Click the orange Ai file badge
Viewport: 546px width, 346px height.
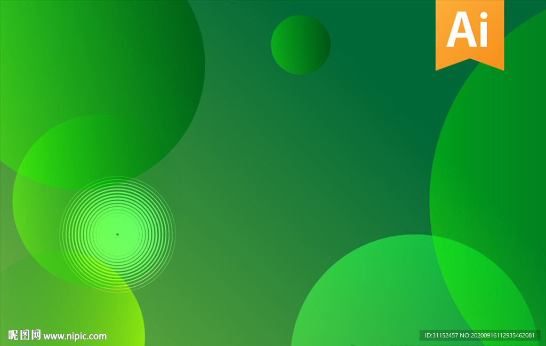(x=469, y=35)
